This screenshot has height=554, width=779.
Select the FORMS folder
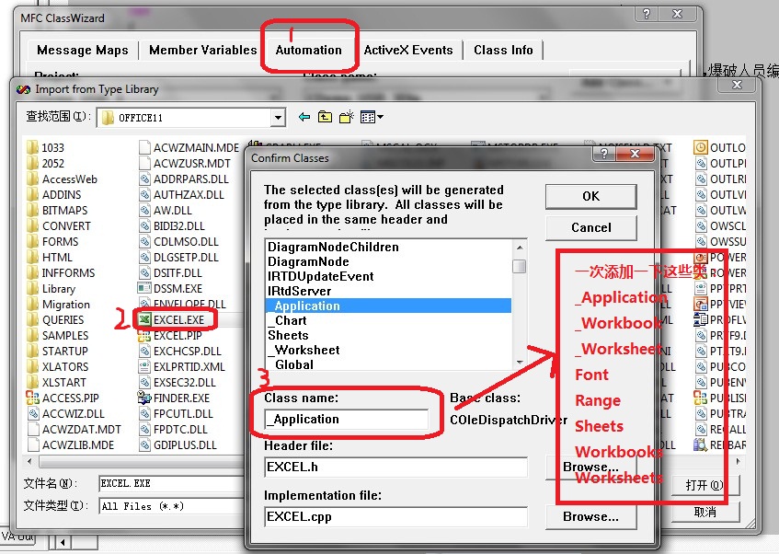(x=53, y=242)
